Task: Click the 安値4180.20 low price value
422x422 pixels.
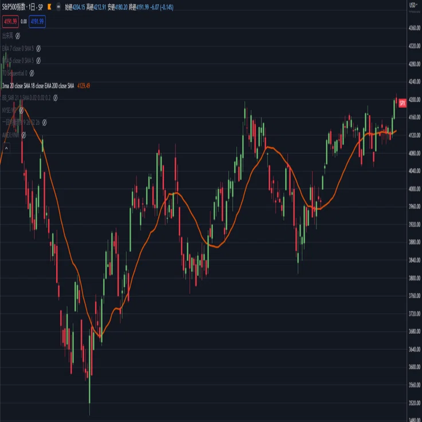Action: [118, 7]
